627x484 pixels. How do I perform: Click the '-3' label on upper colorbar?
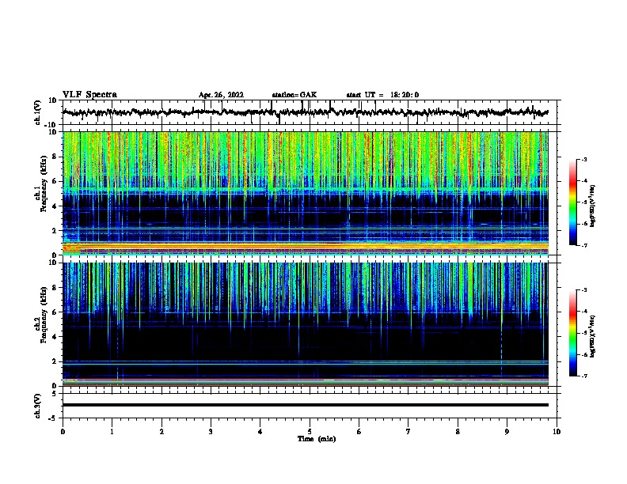click(x=583, y=160)
